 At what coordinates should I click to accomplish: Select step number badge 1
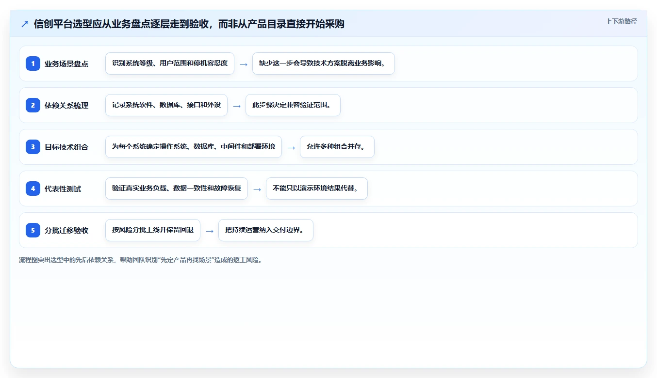coord(33,63)
